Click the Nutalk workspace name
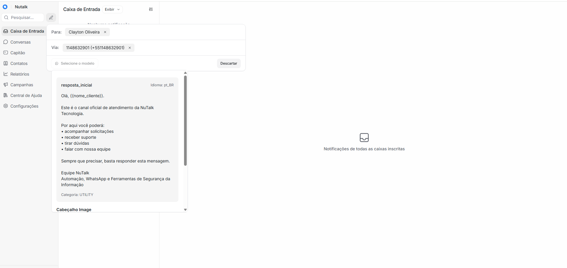Viewport: 567px width, 268px height. click(x=21, y=7)
